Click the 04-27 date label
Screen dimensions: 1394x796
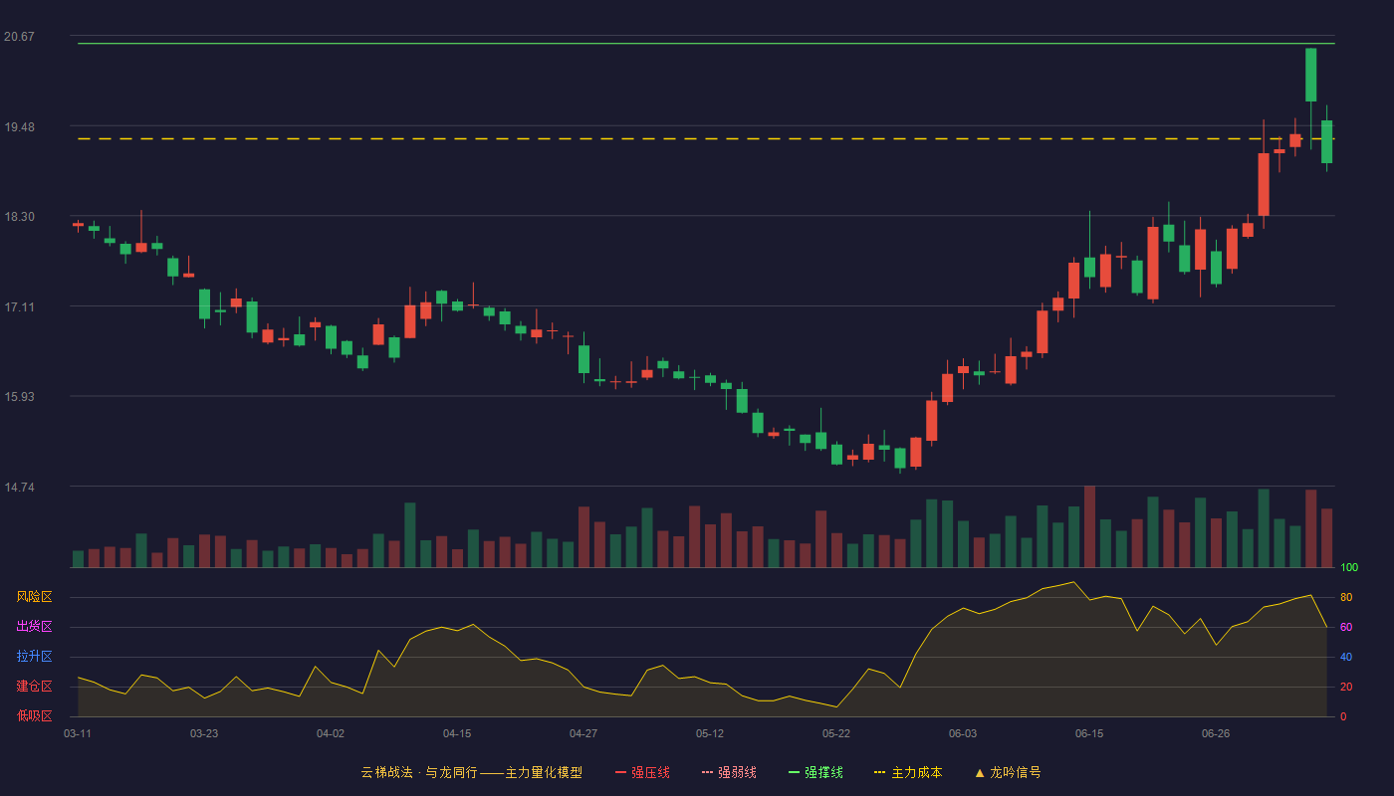pyautogui.click(x=583, y=733)
